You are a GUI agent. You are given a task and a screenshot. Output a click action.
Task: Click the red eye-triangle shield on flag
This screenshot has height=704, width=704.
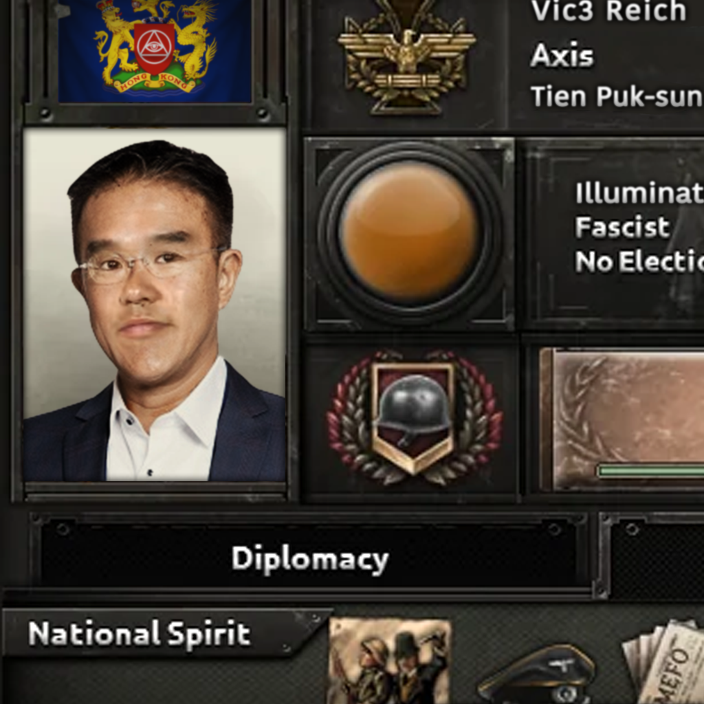click(154, 48)
